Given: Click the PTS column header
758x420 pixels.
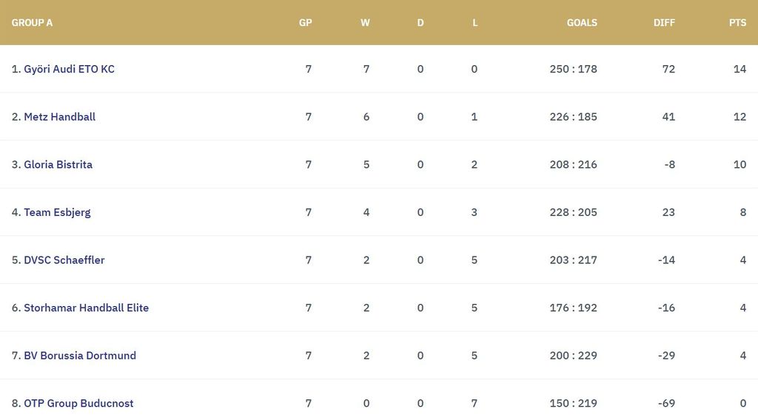Looking at the screenshot, I should (737, 23).
